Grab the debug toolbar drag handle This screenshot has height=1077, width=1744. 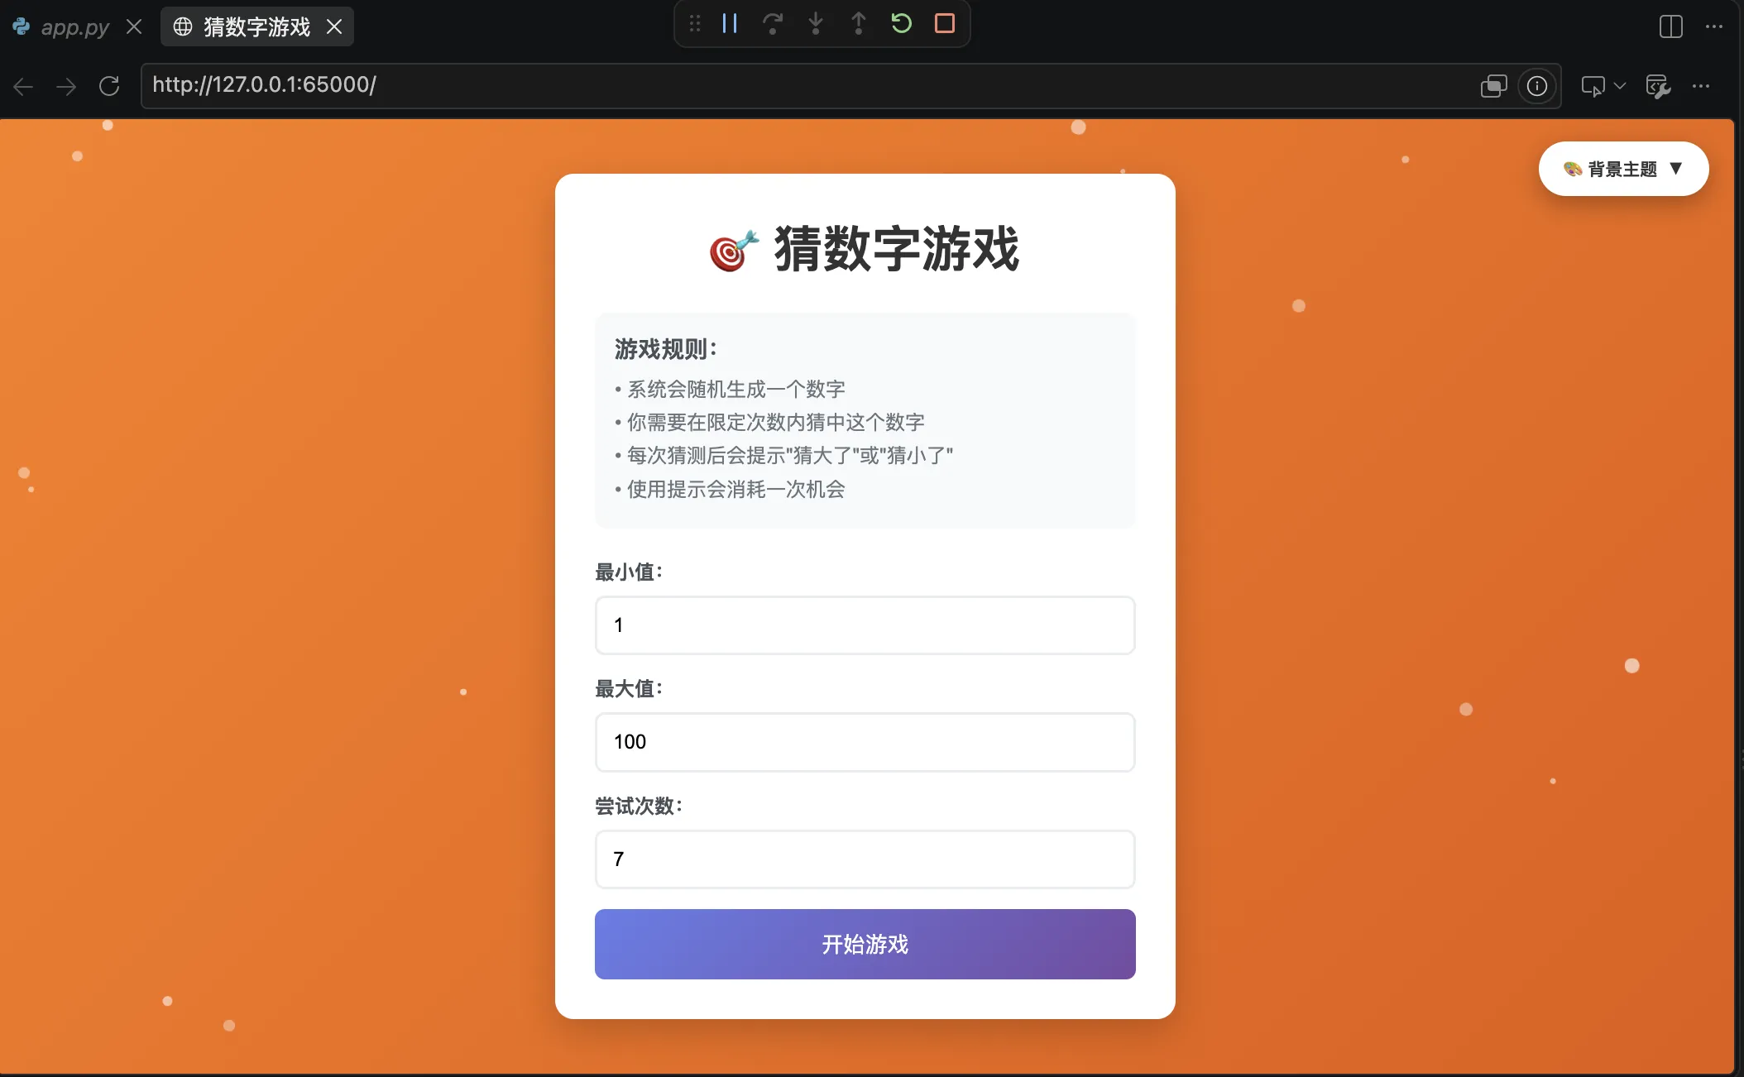(x=695, y=23)
